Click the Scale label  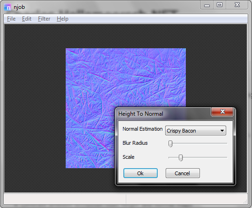[129, 157]
